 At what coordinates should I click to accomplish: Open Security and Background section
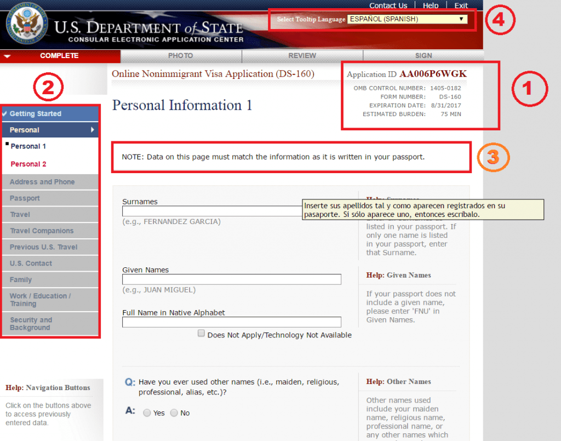click(x=50, y=324)
